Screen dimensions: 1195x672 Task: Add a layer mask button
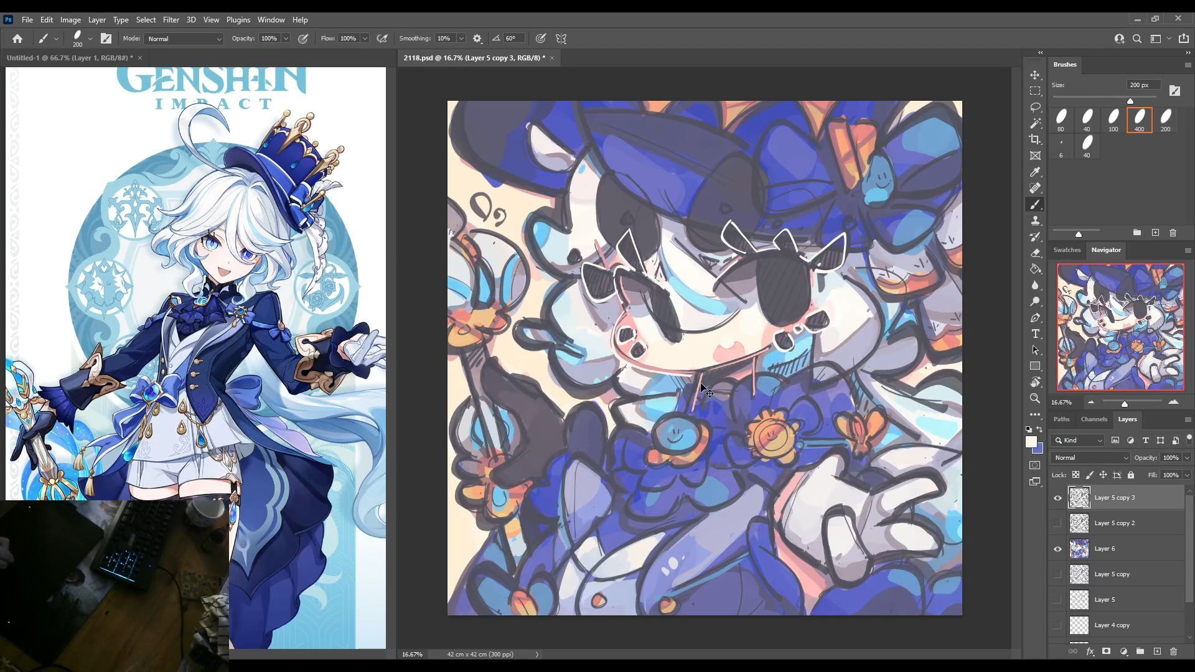[1106, 651]
